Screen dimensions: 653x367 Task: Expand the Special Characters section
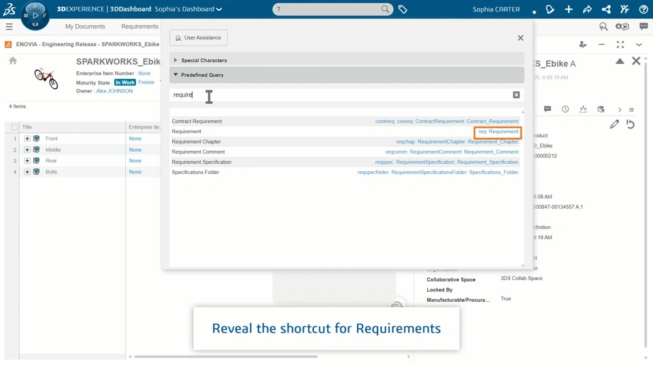click(x=346, y=60)
